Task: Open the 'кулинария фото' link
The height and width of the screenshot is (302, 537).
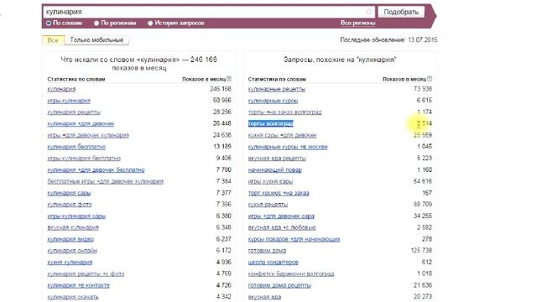Action: point(70,205)
